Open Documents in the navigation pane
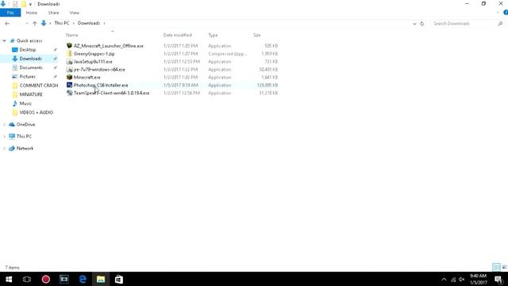The image size is (508, 286). [31, 68]
